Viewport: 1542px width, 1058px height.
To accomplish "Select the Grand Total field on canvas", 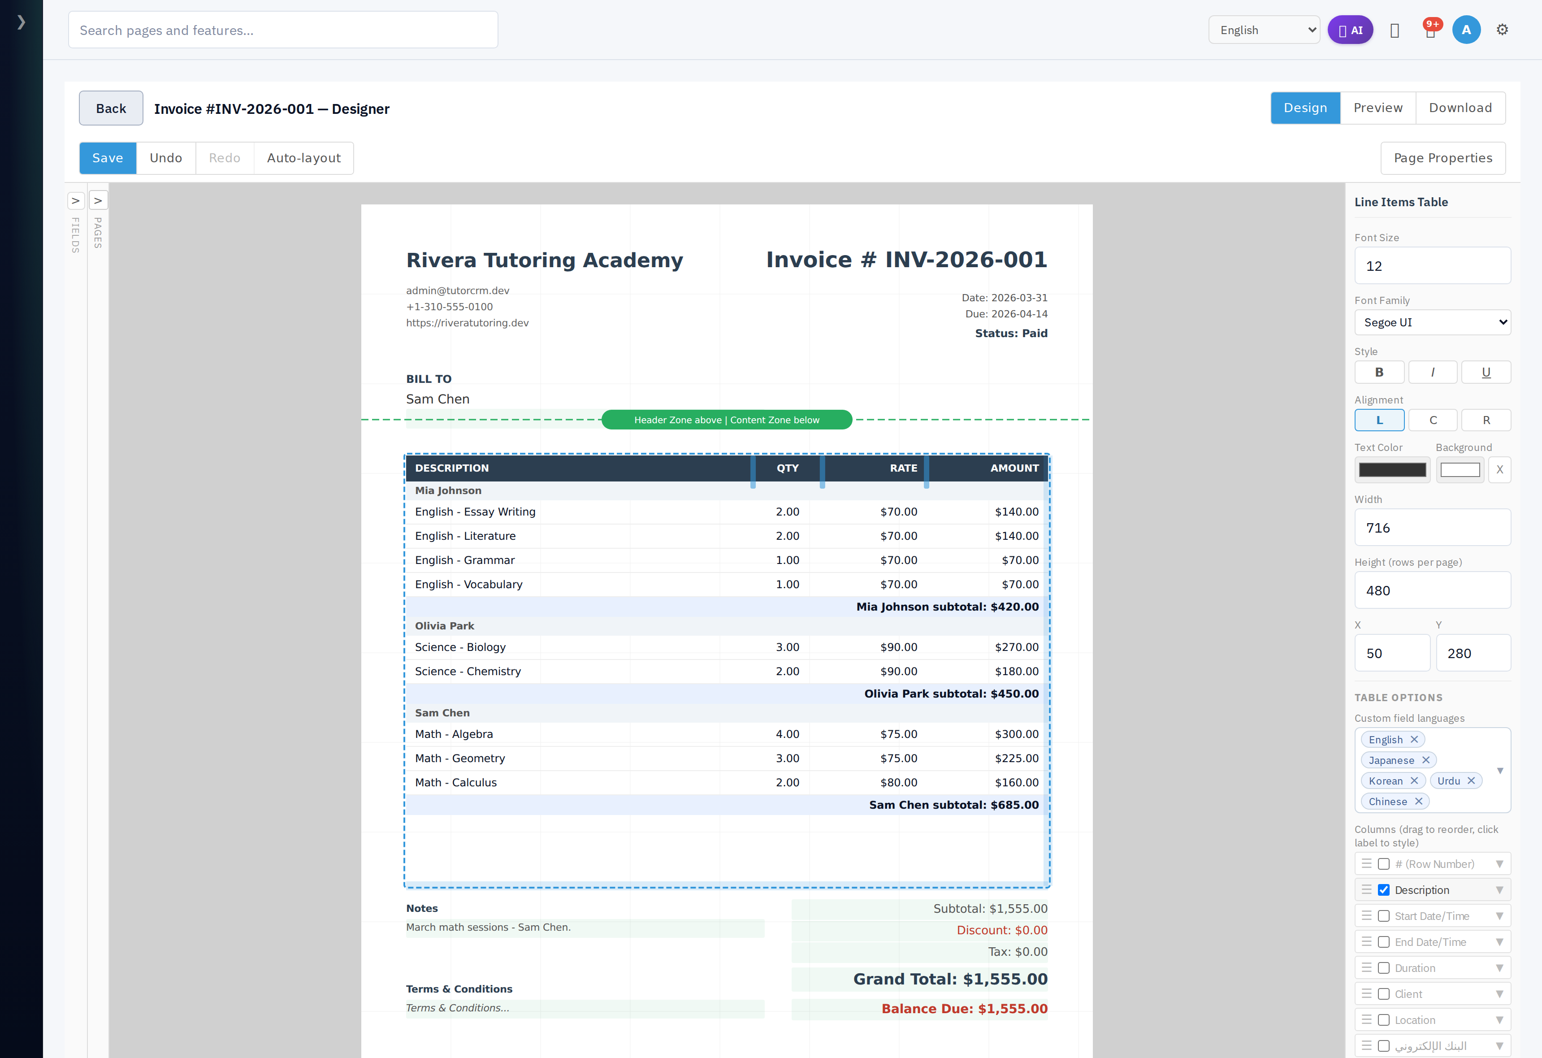I will click(920, 979).
